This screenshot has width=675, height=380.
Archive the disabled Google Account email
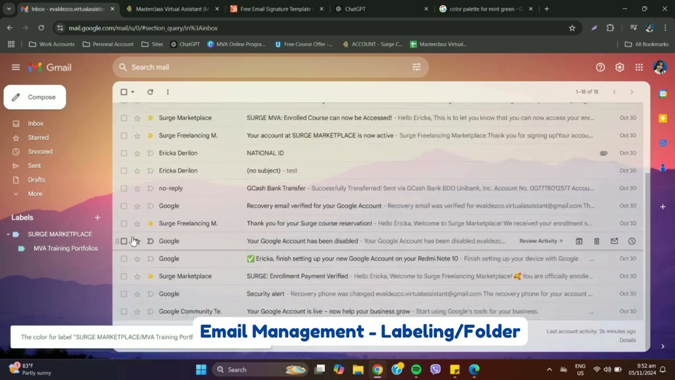579,241
